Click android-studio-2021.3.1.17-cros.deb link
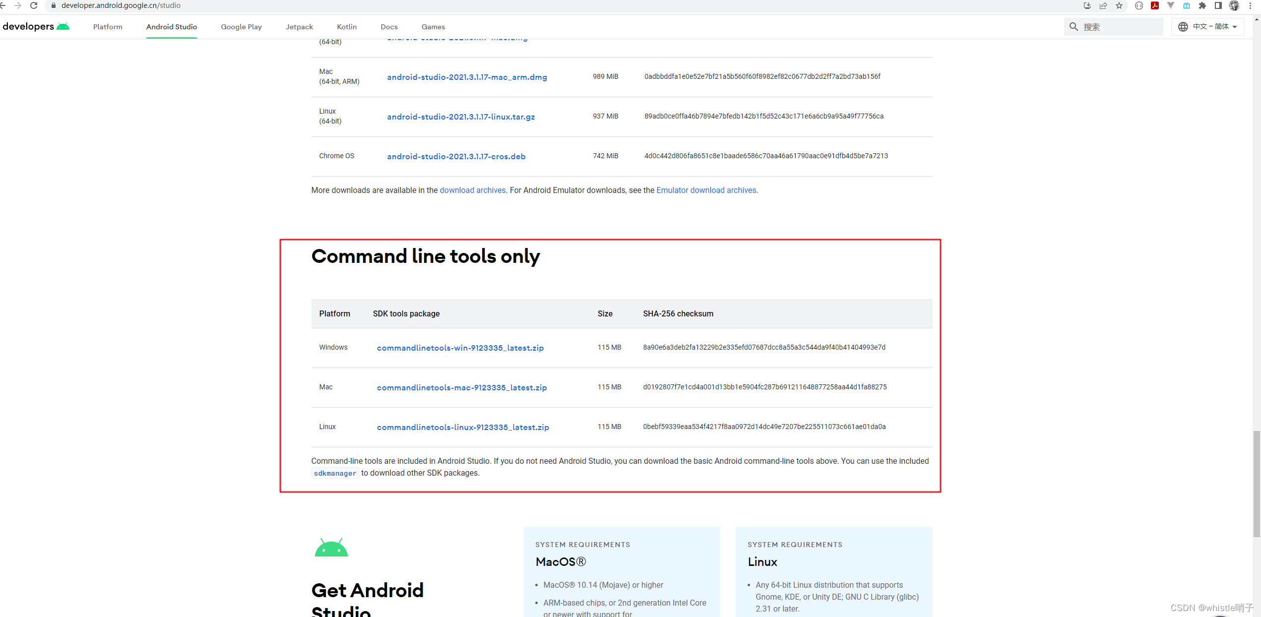1261x617 pixels. click(456, 156)
